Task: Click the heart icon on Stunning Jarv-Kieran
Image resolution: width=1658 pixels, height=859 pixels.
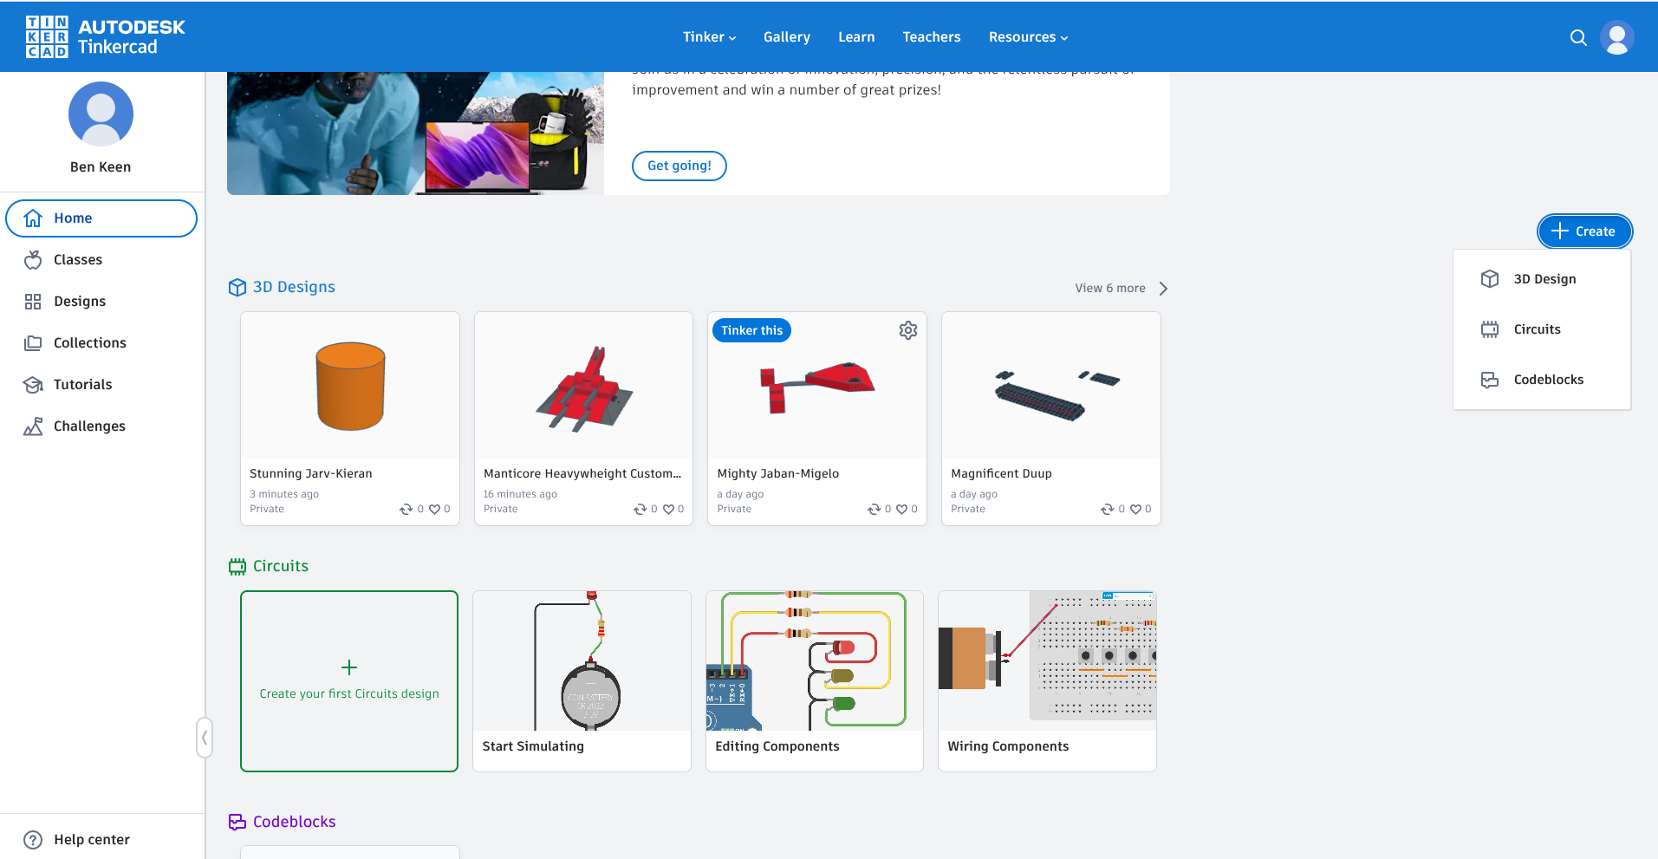Action: (x=434, y=509)
